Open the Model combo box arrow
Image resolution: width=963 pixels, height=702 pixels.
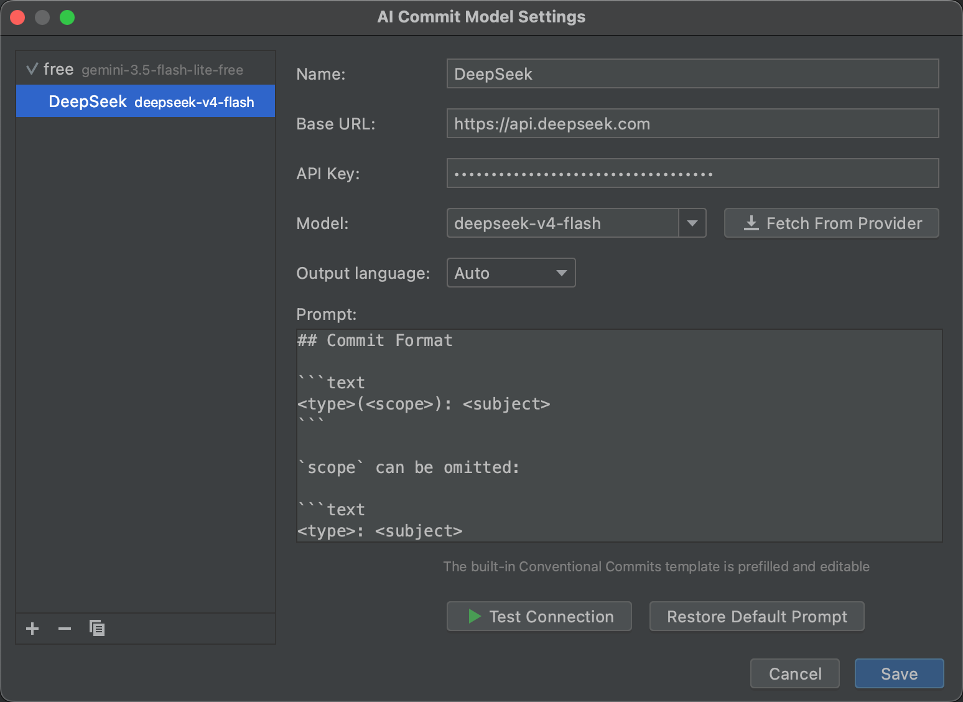pos(692,223)
